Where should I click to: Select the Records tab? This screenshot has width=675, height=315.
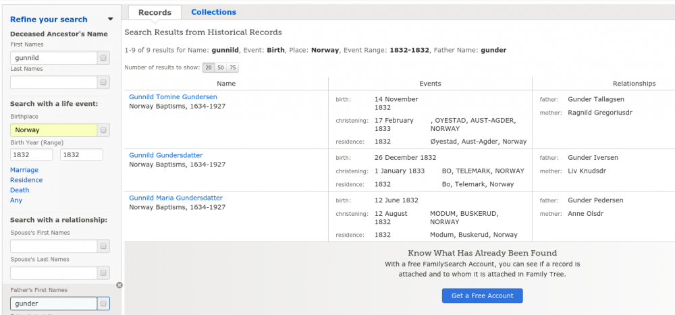tap(155, 12)
